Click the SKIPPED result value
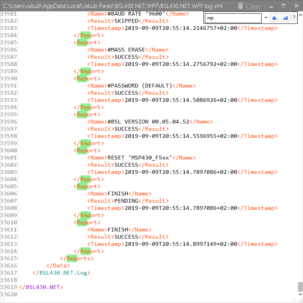This screenshot has height=303, width=303. [126, 21]
